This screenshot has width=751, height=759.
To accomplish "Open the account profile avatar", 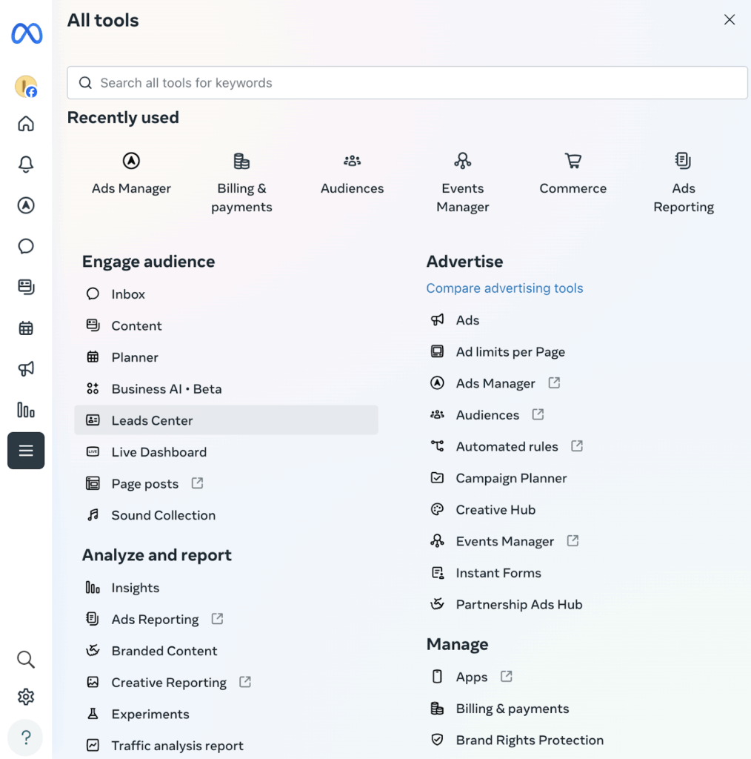I will point(26,87).
